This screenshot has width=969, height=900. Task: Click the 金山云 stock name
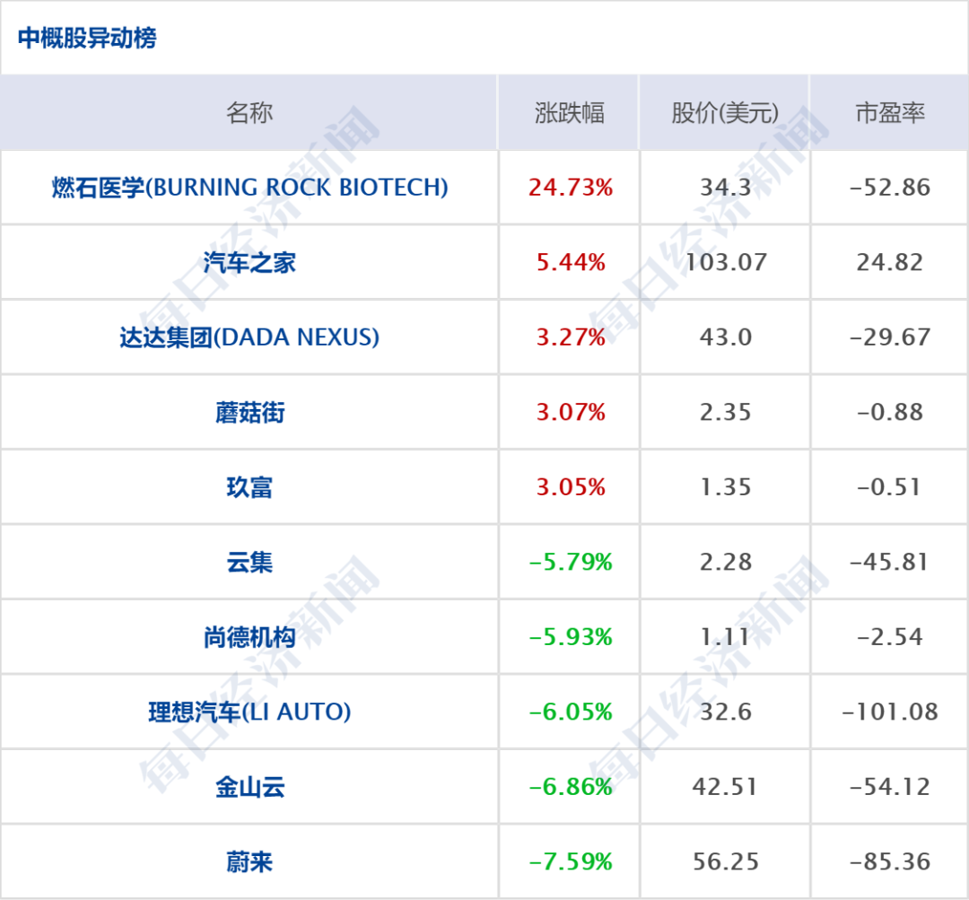(x=249, y=787)
